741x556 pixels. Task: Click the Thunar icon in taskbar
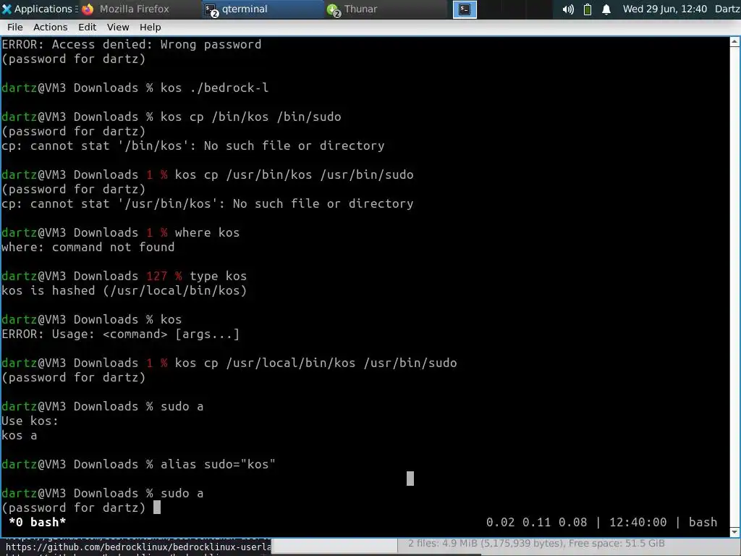[x=334, y=10]
